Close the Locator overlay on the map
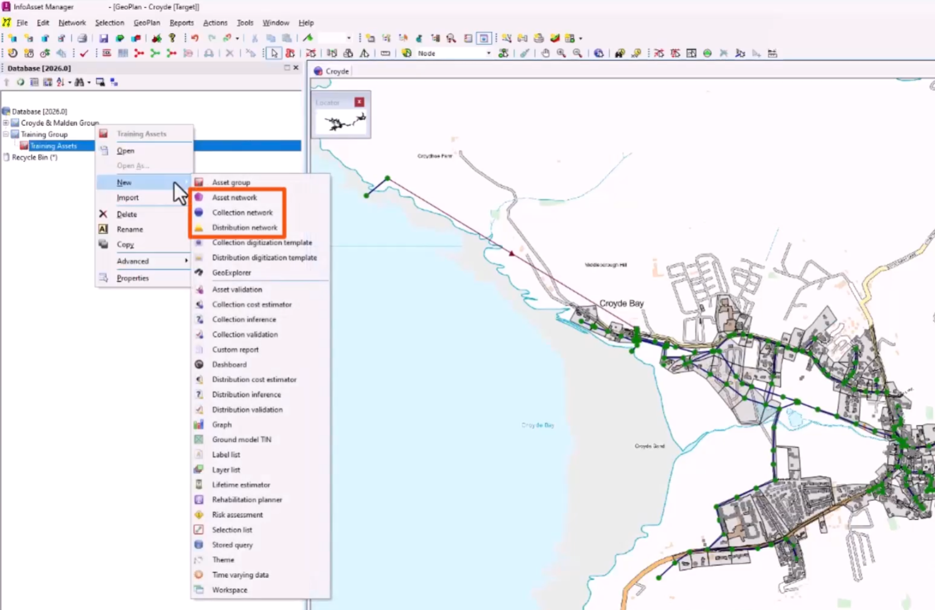This screenshot has height=610, width=935. click(359, 102)
